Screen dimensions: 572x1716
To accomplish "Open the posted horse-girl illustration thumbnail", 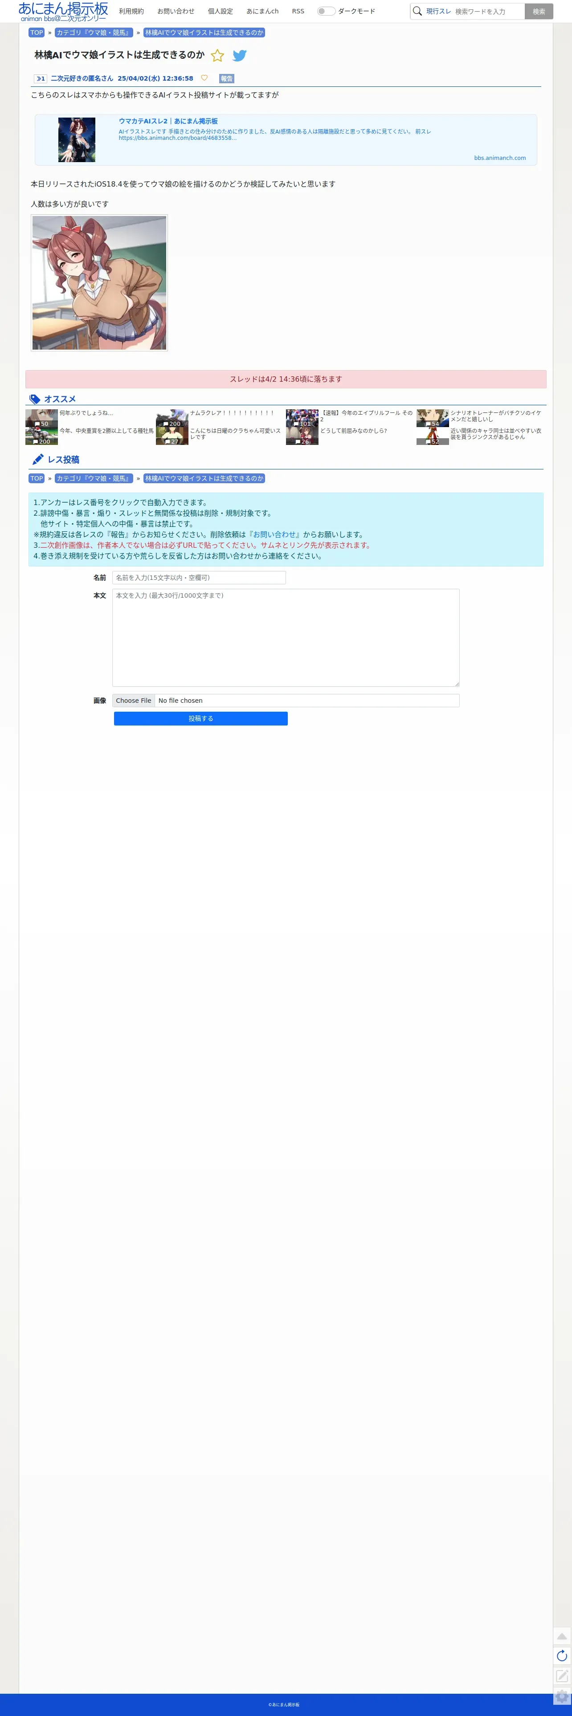I will click(x=99, y=282).
